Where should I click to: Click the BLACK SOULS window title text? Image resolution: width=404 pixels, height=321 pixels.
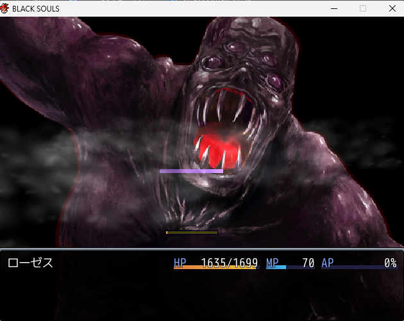coord(35,9)
